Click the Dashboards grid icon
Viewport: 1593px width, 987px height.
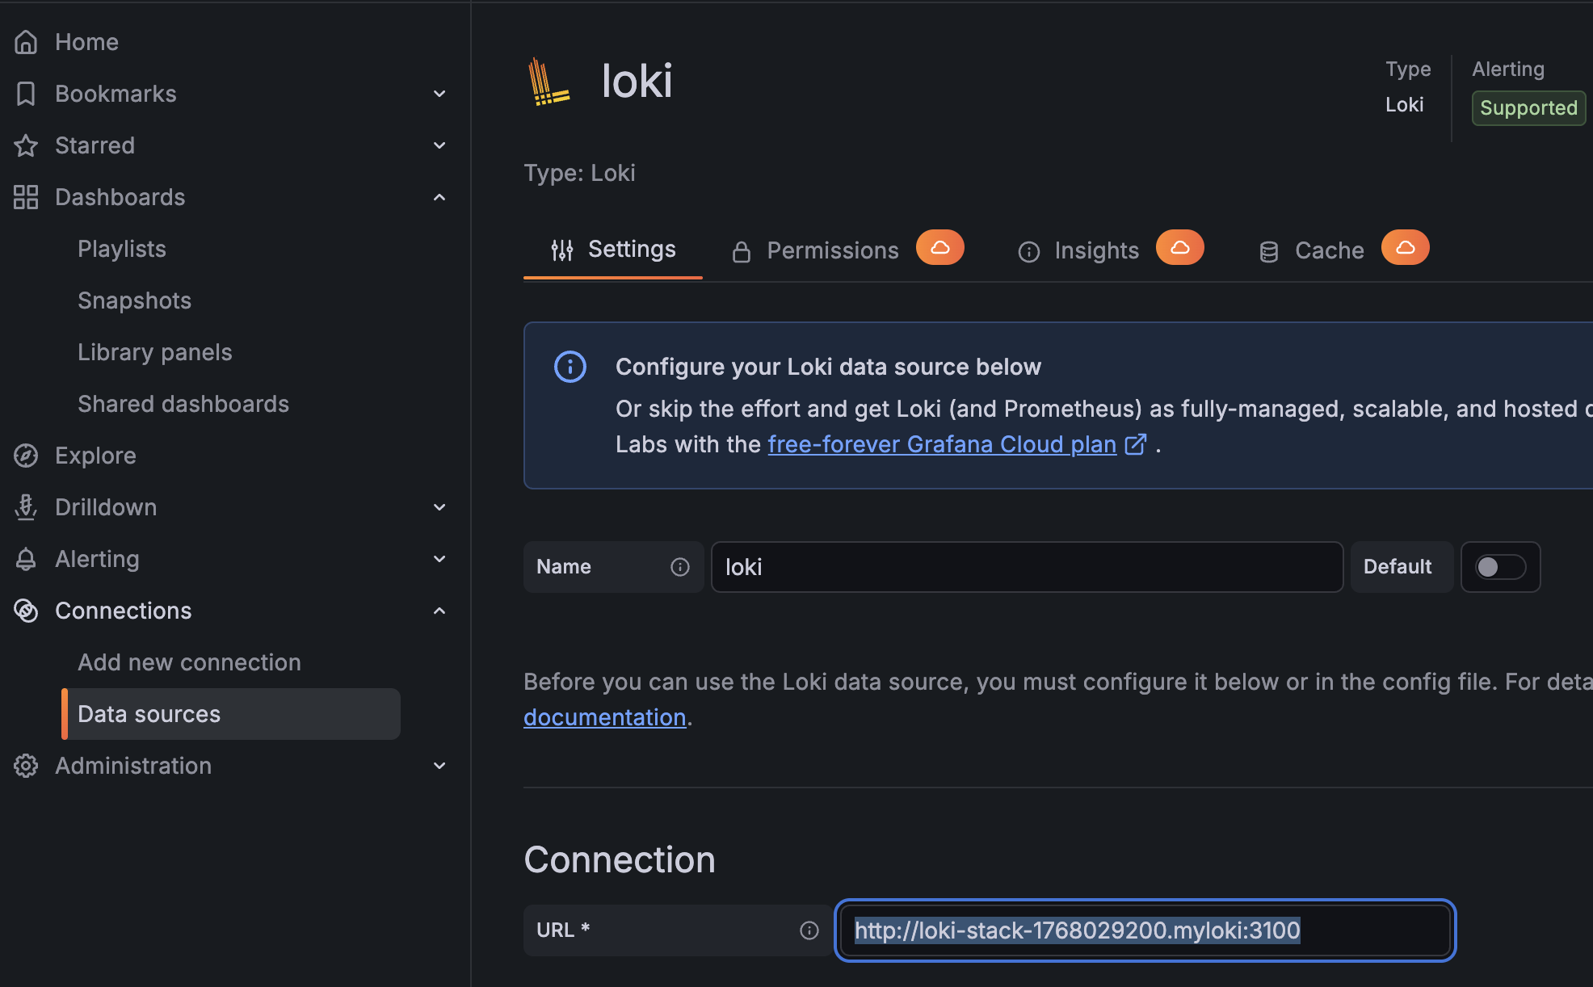coord(26,197)
